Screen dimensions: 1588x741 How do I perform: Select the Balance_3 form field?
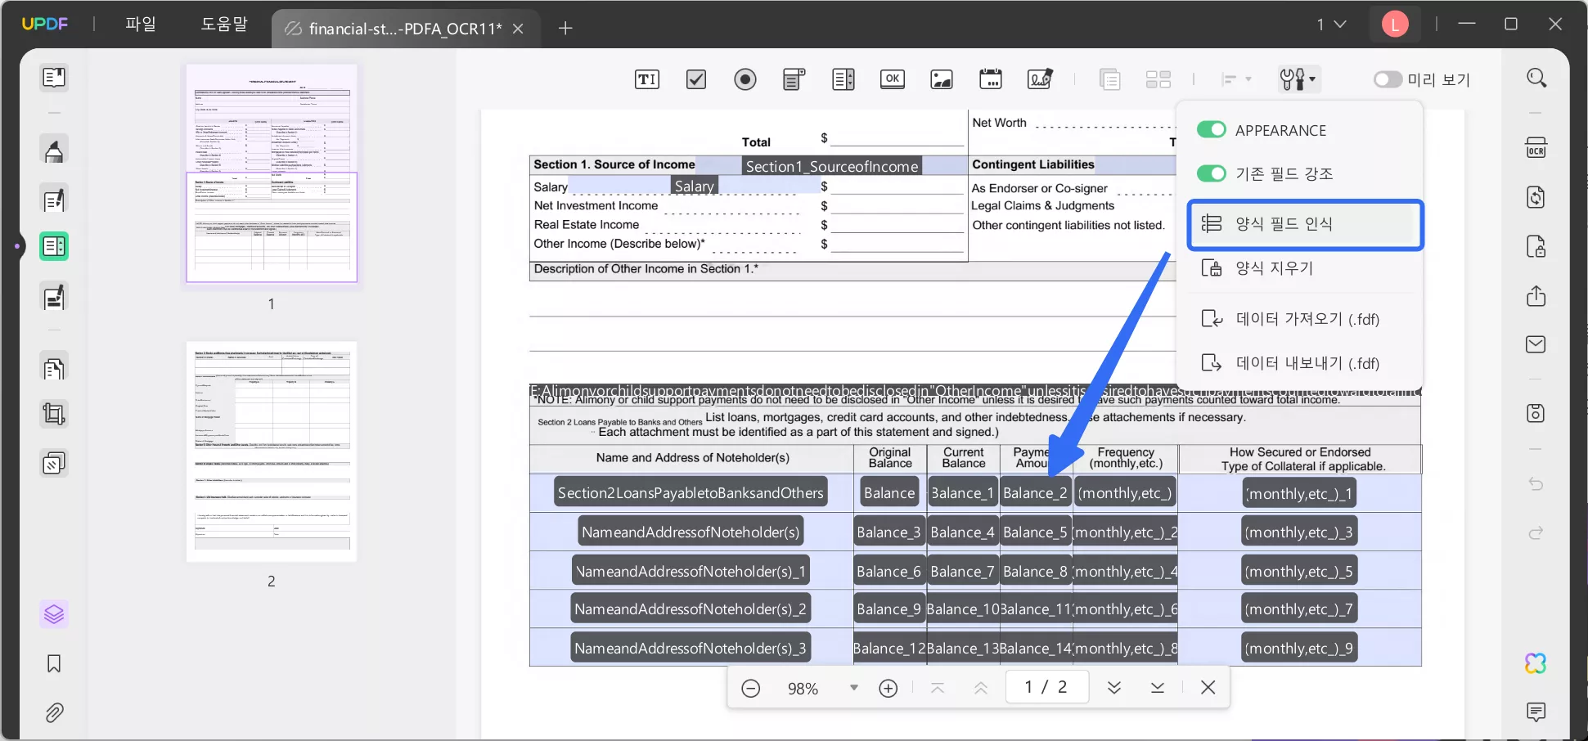(888, 532)
